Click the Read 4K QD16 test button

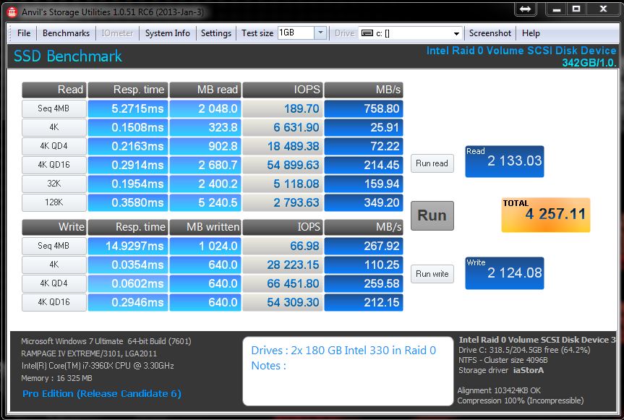[x=54, y=165]
